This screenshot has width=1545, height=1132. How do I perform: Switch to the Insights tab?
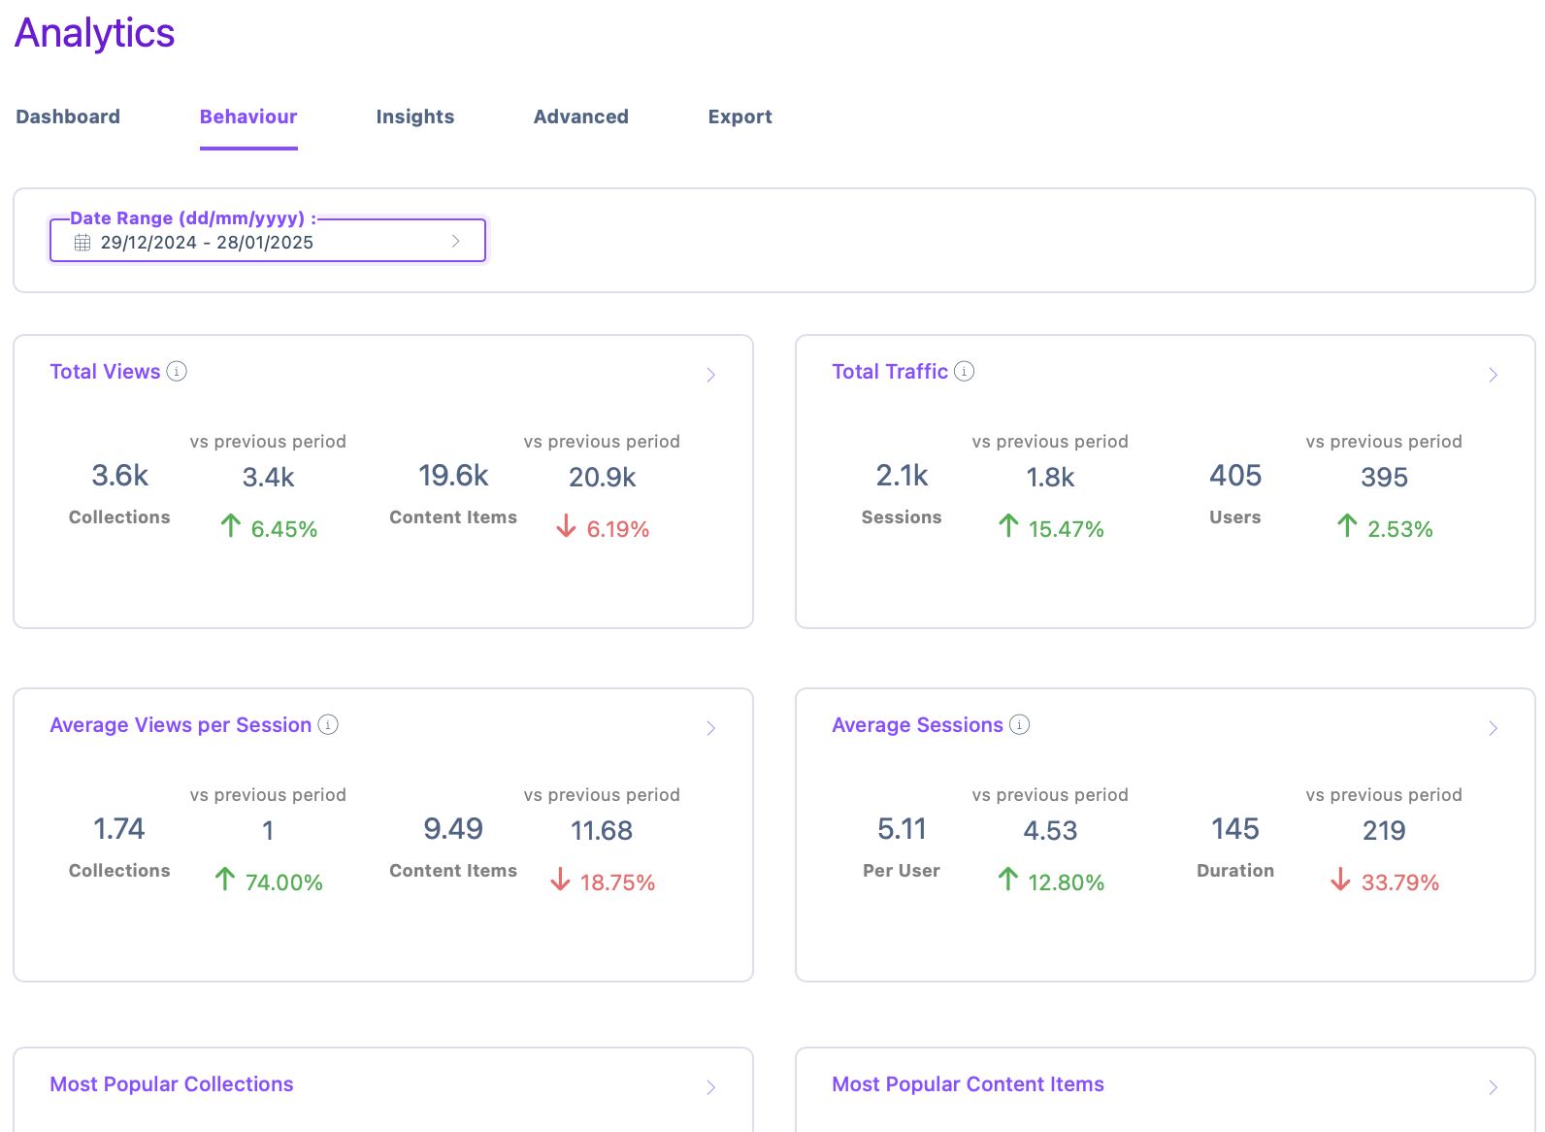[x=415, y=117]
